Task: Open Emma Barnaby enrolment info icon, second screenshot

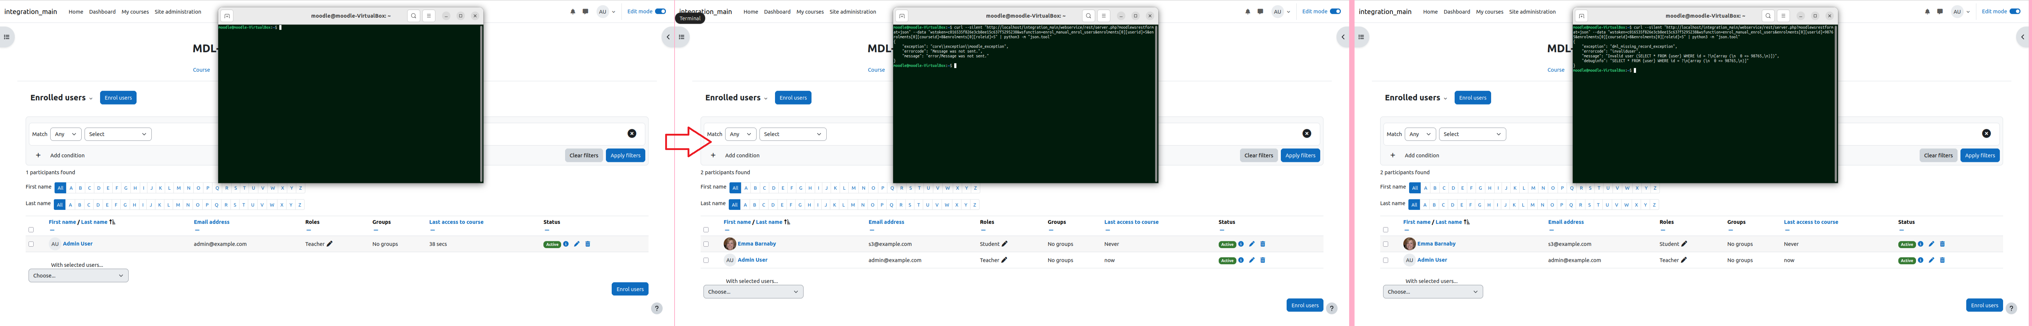Action: (x=1241, y=244)
